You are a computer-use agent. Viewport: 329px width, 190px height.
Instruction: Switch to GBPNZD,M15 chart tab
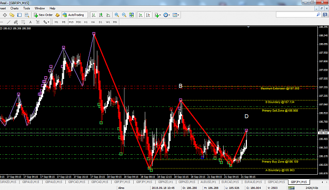point(187,182)
